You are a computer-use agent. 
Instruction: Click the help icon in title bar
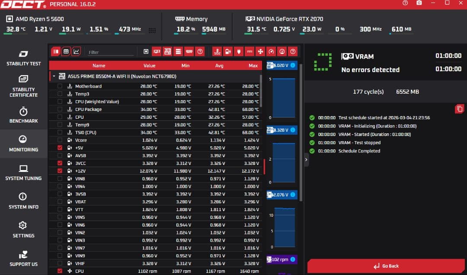[405, 3]
